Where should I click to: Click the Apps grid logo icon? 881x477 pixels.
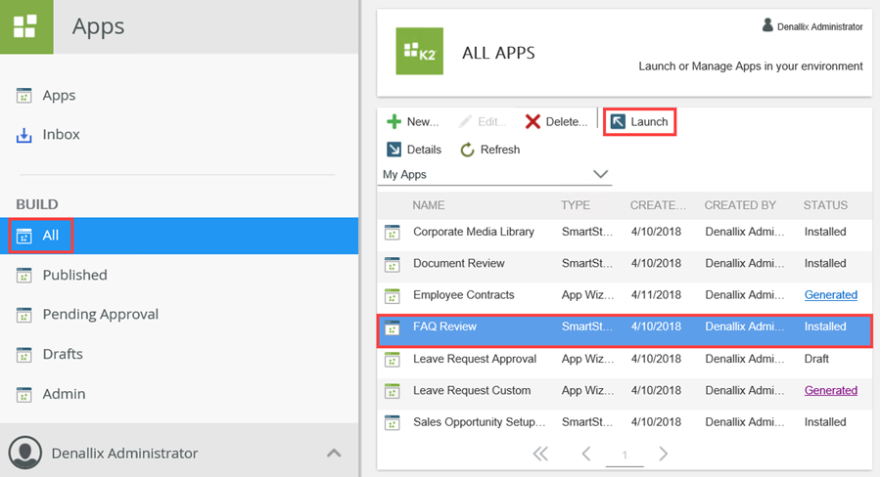click(x=26, y=26)
